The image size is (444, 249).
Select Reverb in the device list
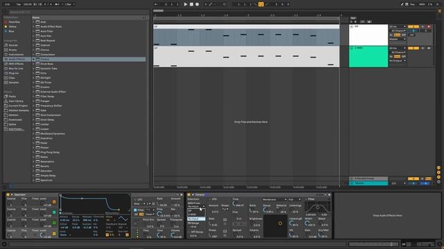coord(44,166)
